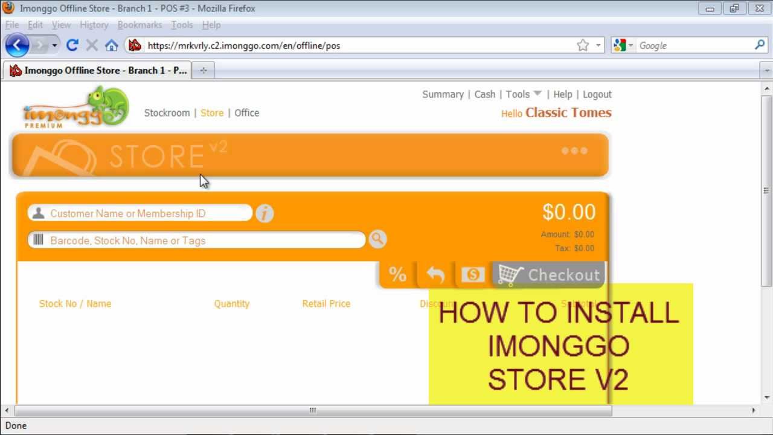Open the Firefox Help menu

click(x=211, y=25)
